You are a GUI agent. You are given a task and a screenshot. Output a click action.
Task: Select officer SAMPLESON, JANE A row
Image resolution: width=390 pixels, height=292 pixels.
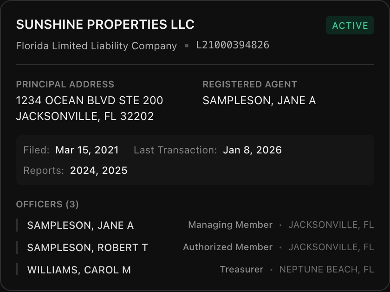point(80,226)
